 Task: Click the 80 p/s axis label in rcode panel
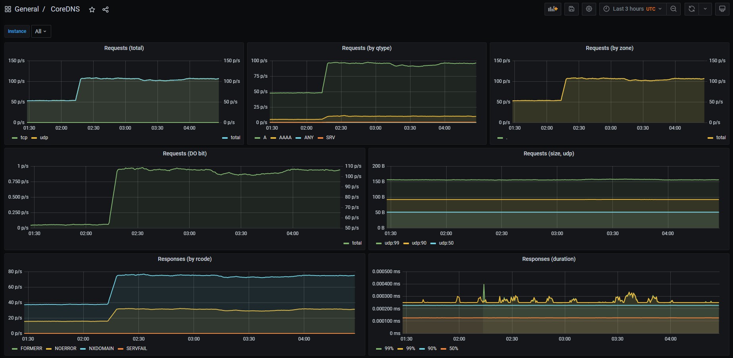click(x=15, y=272)
